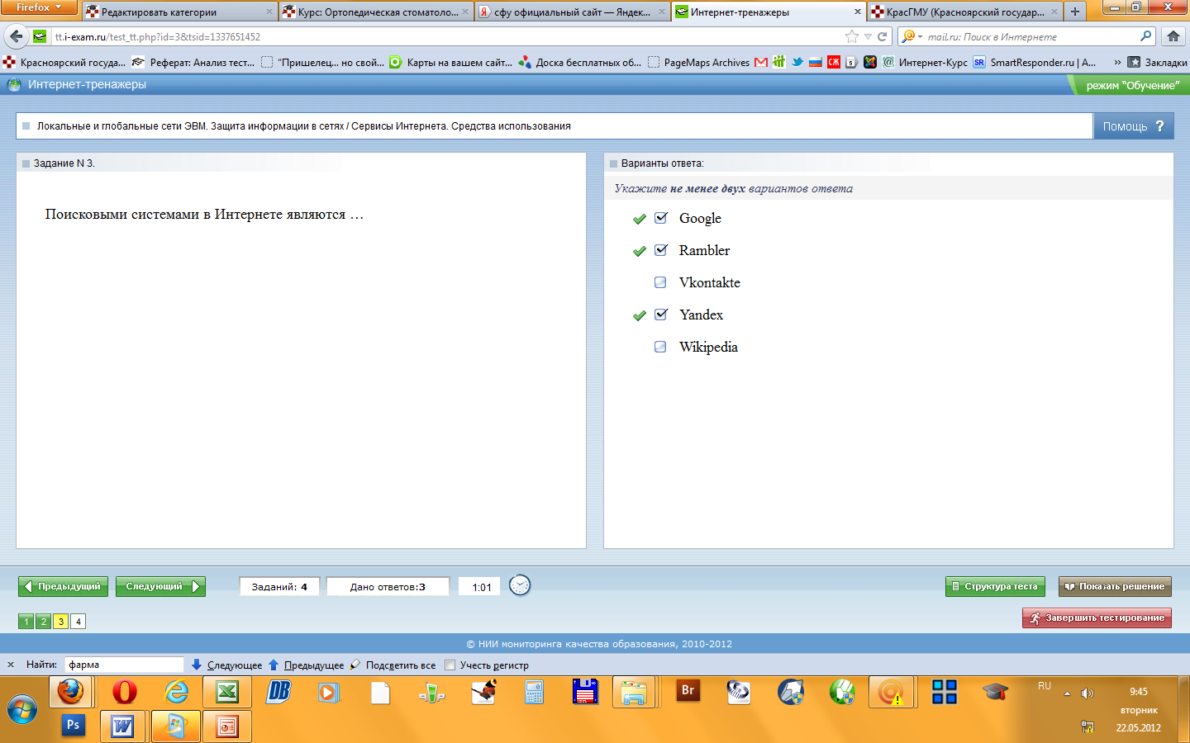
Task: Reload the page with the refresh icon
Action: (883, 36)
